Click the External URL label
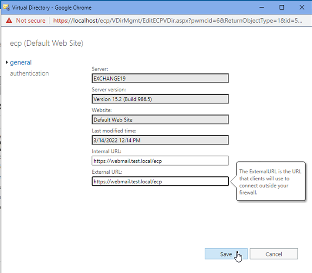312x273 pixels. tap(107, 172)
